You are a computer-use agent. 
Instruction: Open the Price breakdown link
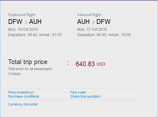click(x=21, y=92)
